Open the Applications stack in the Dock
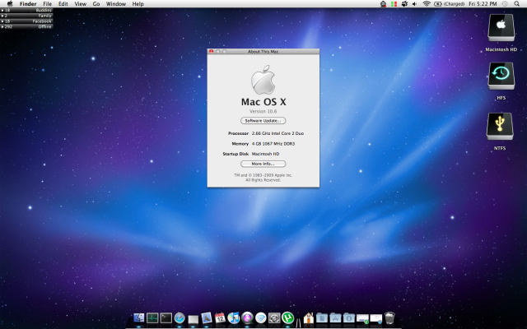Viewport: 527px width, 329px height. (x=335, y=318)
